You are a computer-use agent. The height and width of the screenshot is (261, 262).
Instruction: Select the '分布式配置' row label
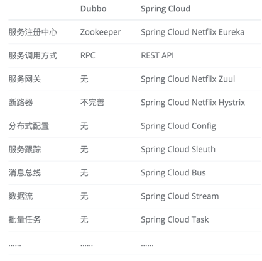(x=29, y=126)
